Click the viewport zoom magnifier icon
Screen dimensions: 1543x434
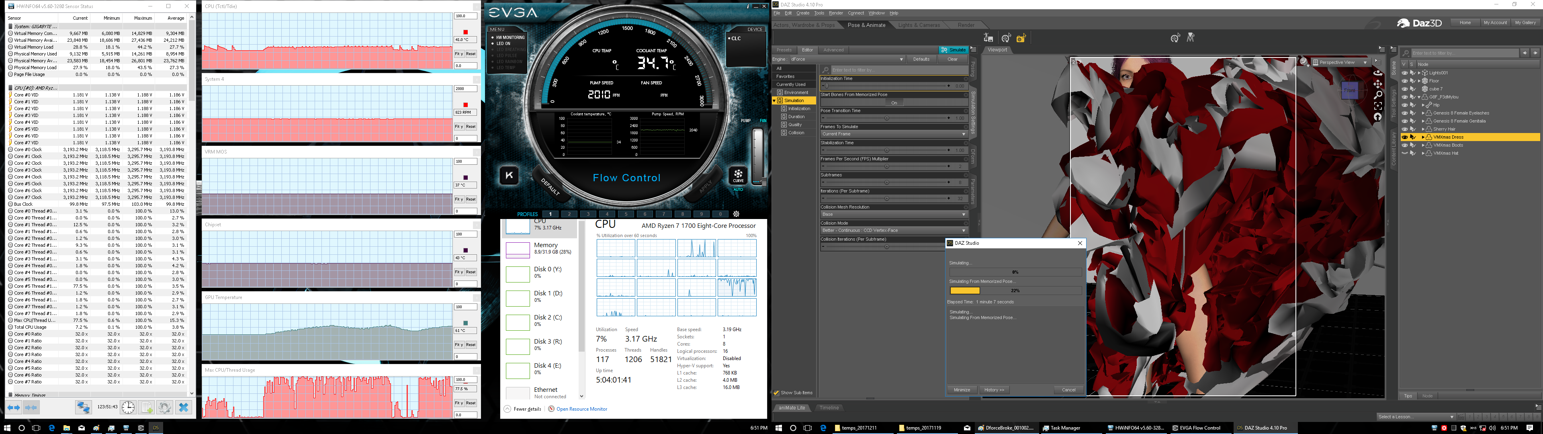click(1378, 95)
